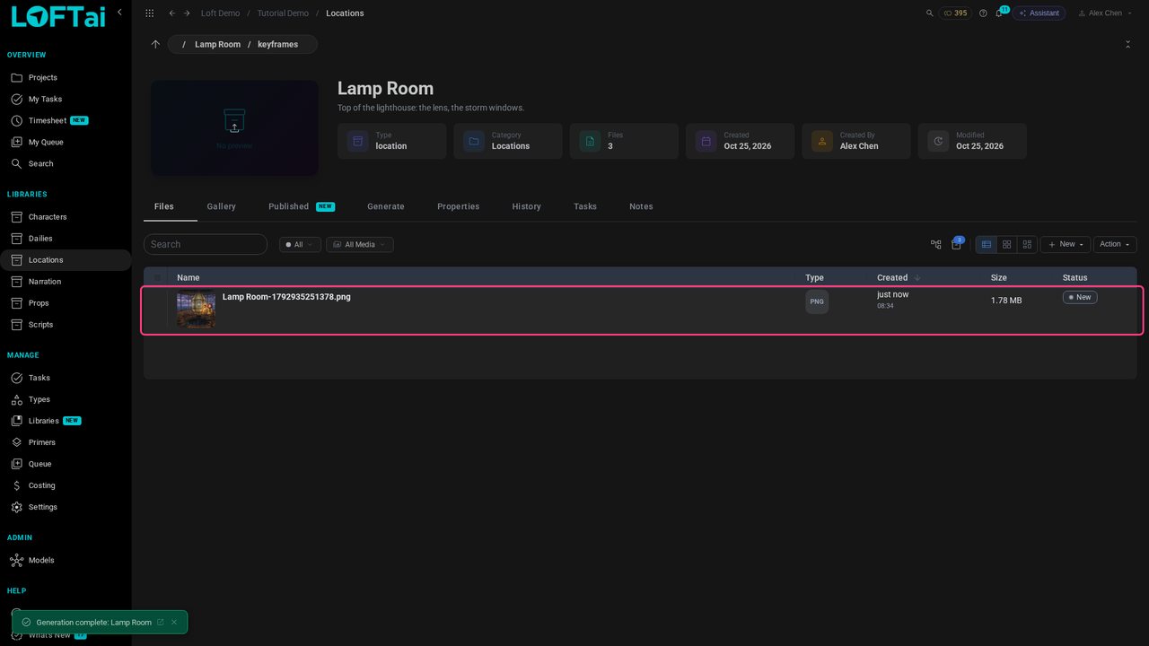This screenshot has height=646, width=1149.
Task: Open the hierarchy tree view icon
Action: click(x=936, y=244)
